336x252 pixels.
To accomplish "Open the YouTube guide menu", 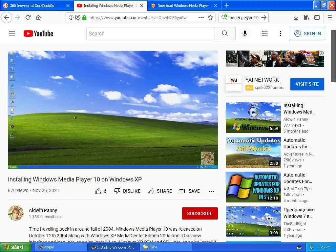I will (x=12, y=33).
